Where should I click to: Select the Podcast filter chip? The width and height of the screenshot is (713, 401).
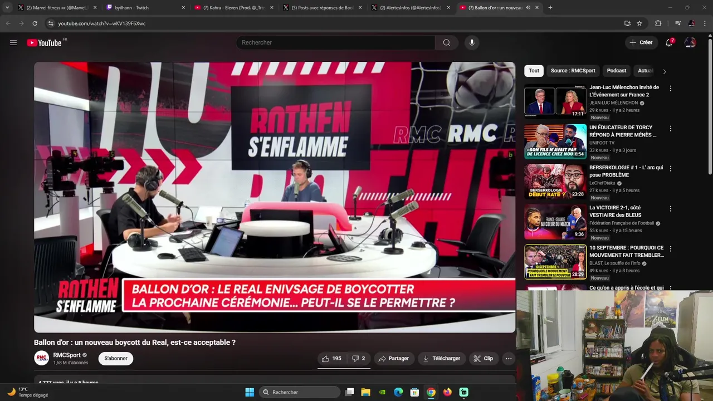point(617,71)
